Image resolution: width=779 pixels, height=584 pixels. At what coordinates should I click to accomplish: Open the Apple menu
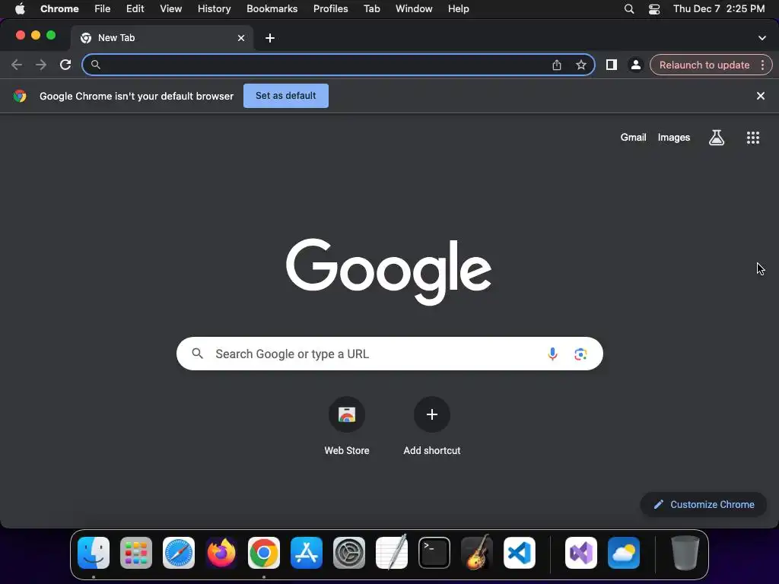20,9
